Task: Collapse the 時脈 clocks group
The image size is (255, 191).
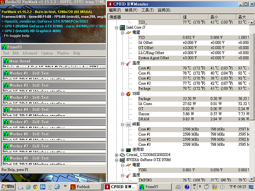Action: [123, 125]
